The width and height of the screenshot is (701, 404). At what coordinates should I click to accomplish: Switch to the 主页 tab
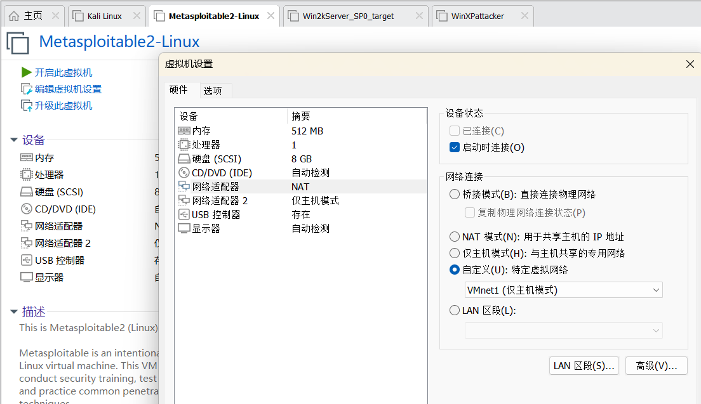(34, 16)
